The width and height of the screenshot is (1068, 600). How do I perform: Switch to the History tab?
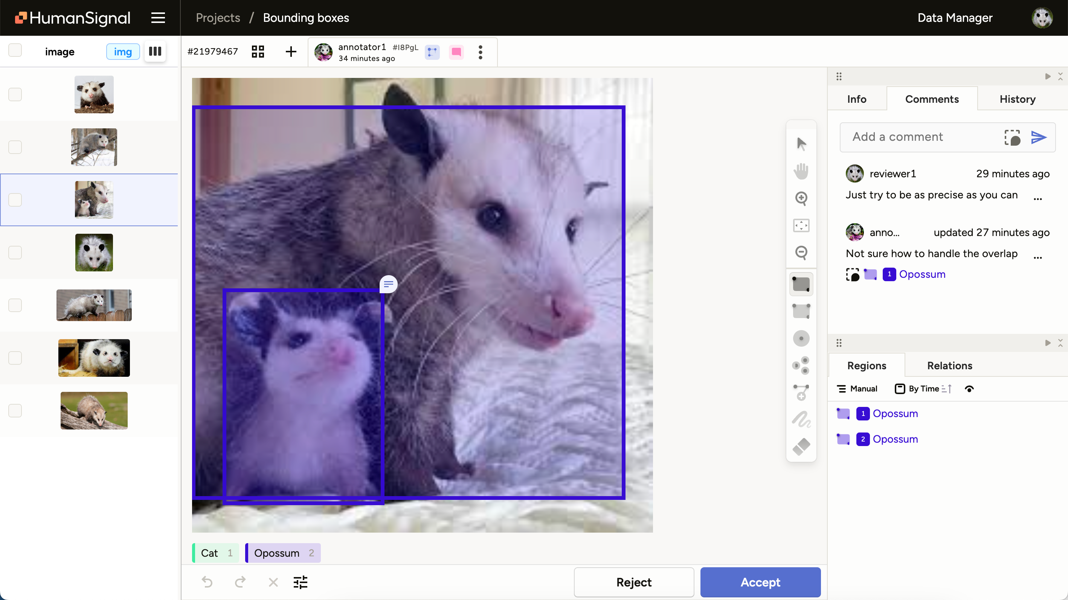pyautogui.click(x=1018, y=99)
